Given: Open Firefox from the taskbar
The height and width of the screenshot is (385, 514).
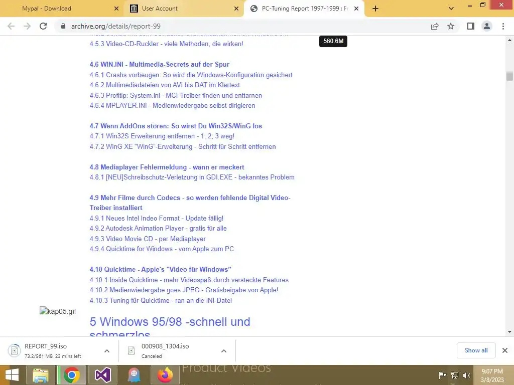Looking at the screenshot, I should 165,375.
